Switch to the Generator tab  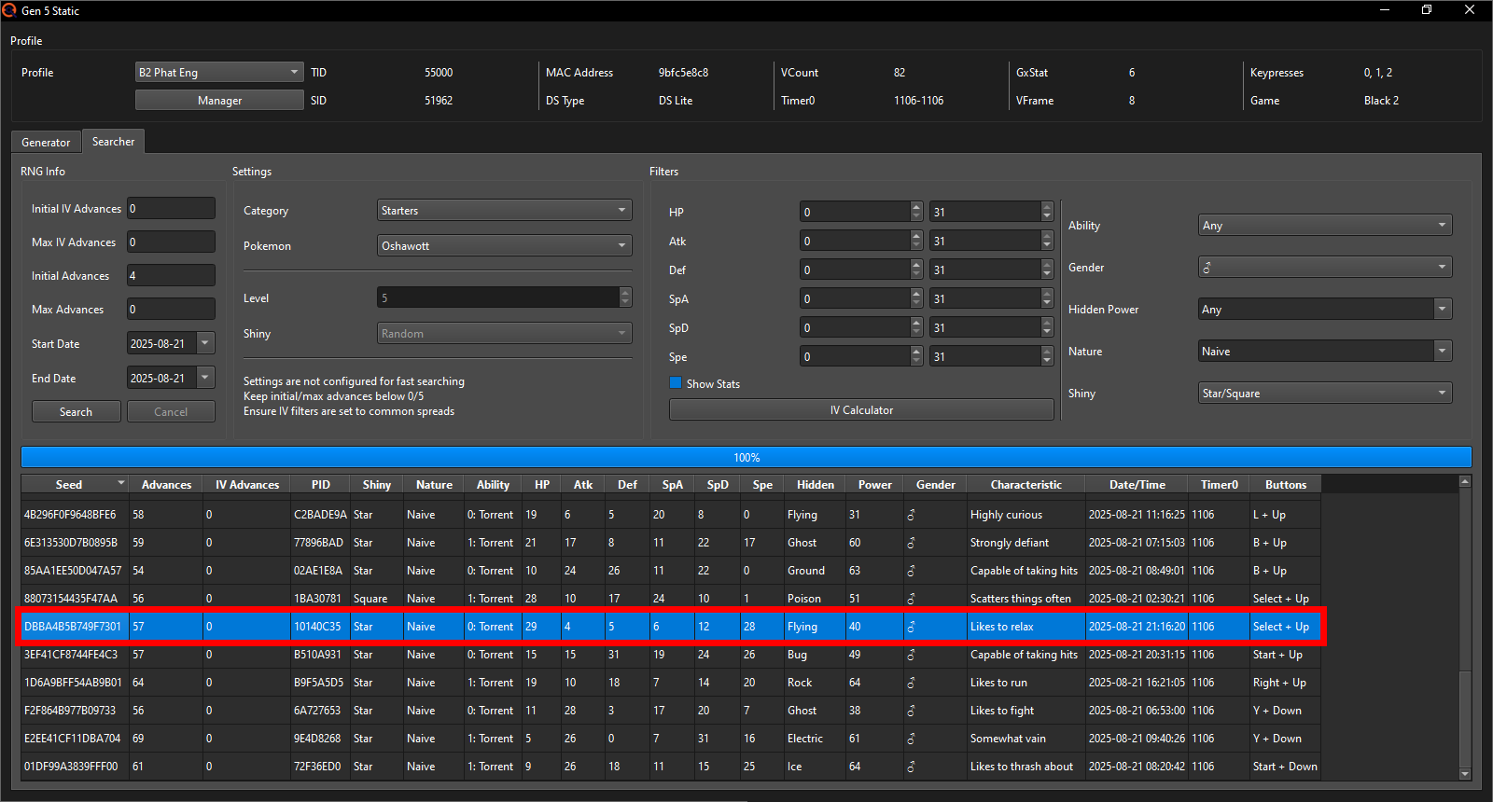click(x=46, y=143)
